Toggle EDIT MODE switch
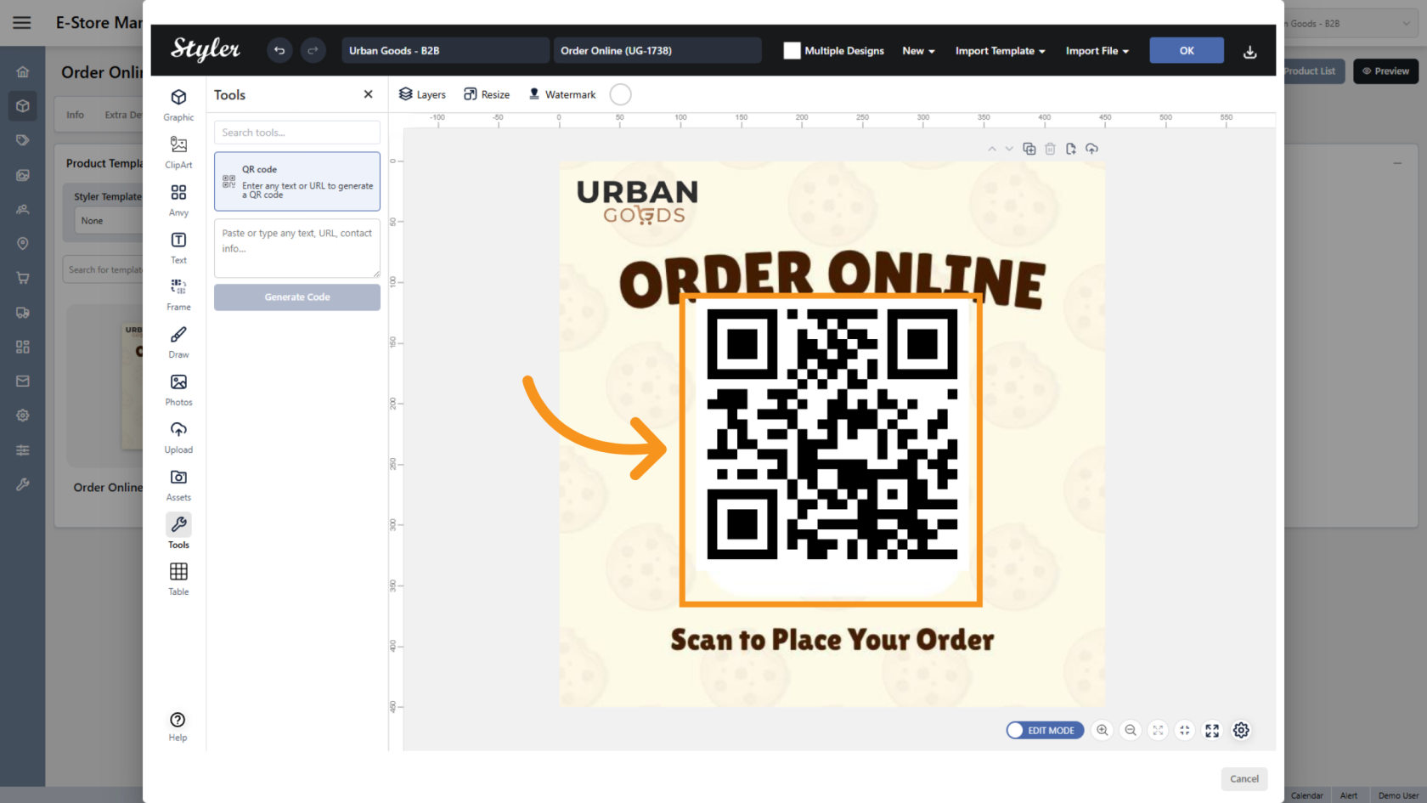1427x803 pixels. point(1045,730)
